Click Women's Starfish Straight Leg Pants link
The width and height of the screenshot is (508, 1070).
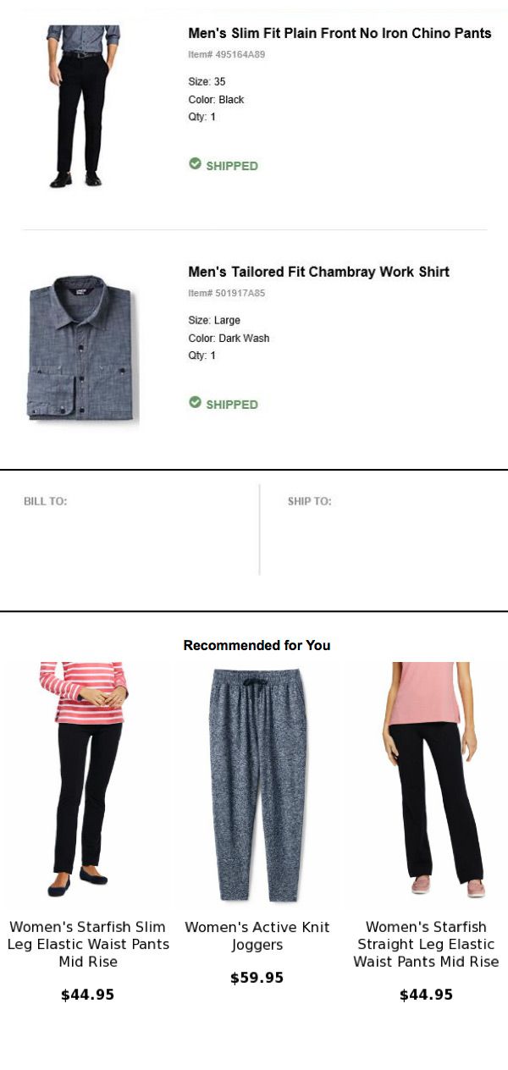click(426, 944)
